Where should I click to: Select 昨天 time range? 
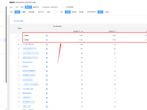[x=22, y=7]
